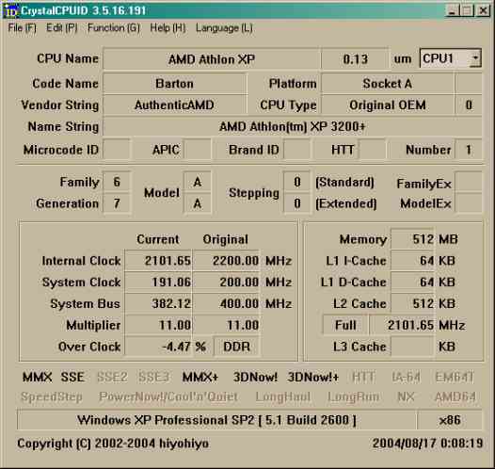Click the CPU1 combo box field
Screen dimensions: 495x469
pos(451,58)
